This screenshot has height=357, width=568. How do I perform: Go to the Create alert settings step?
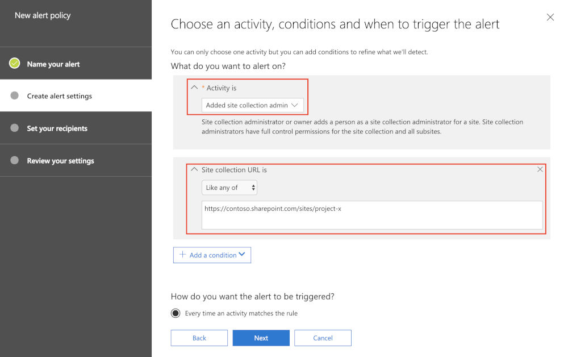[x=76, y=96]
